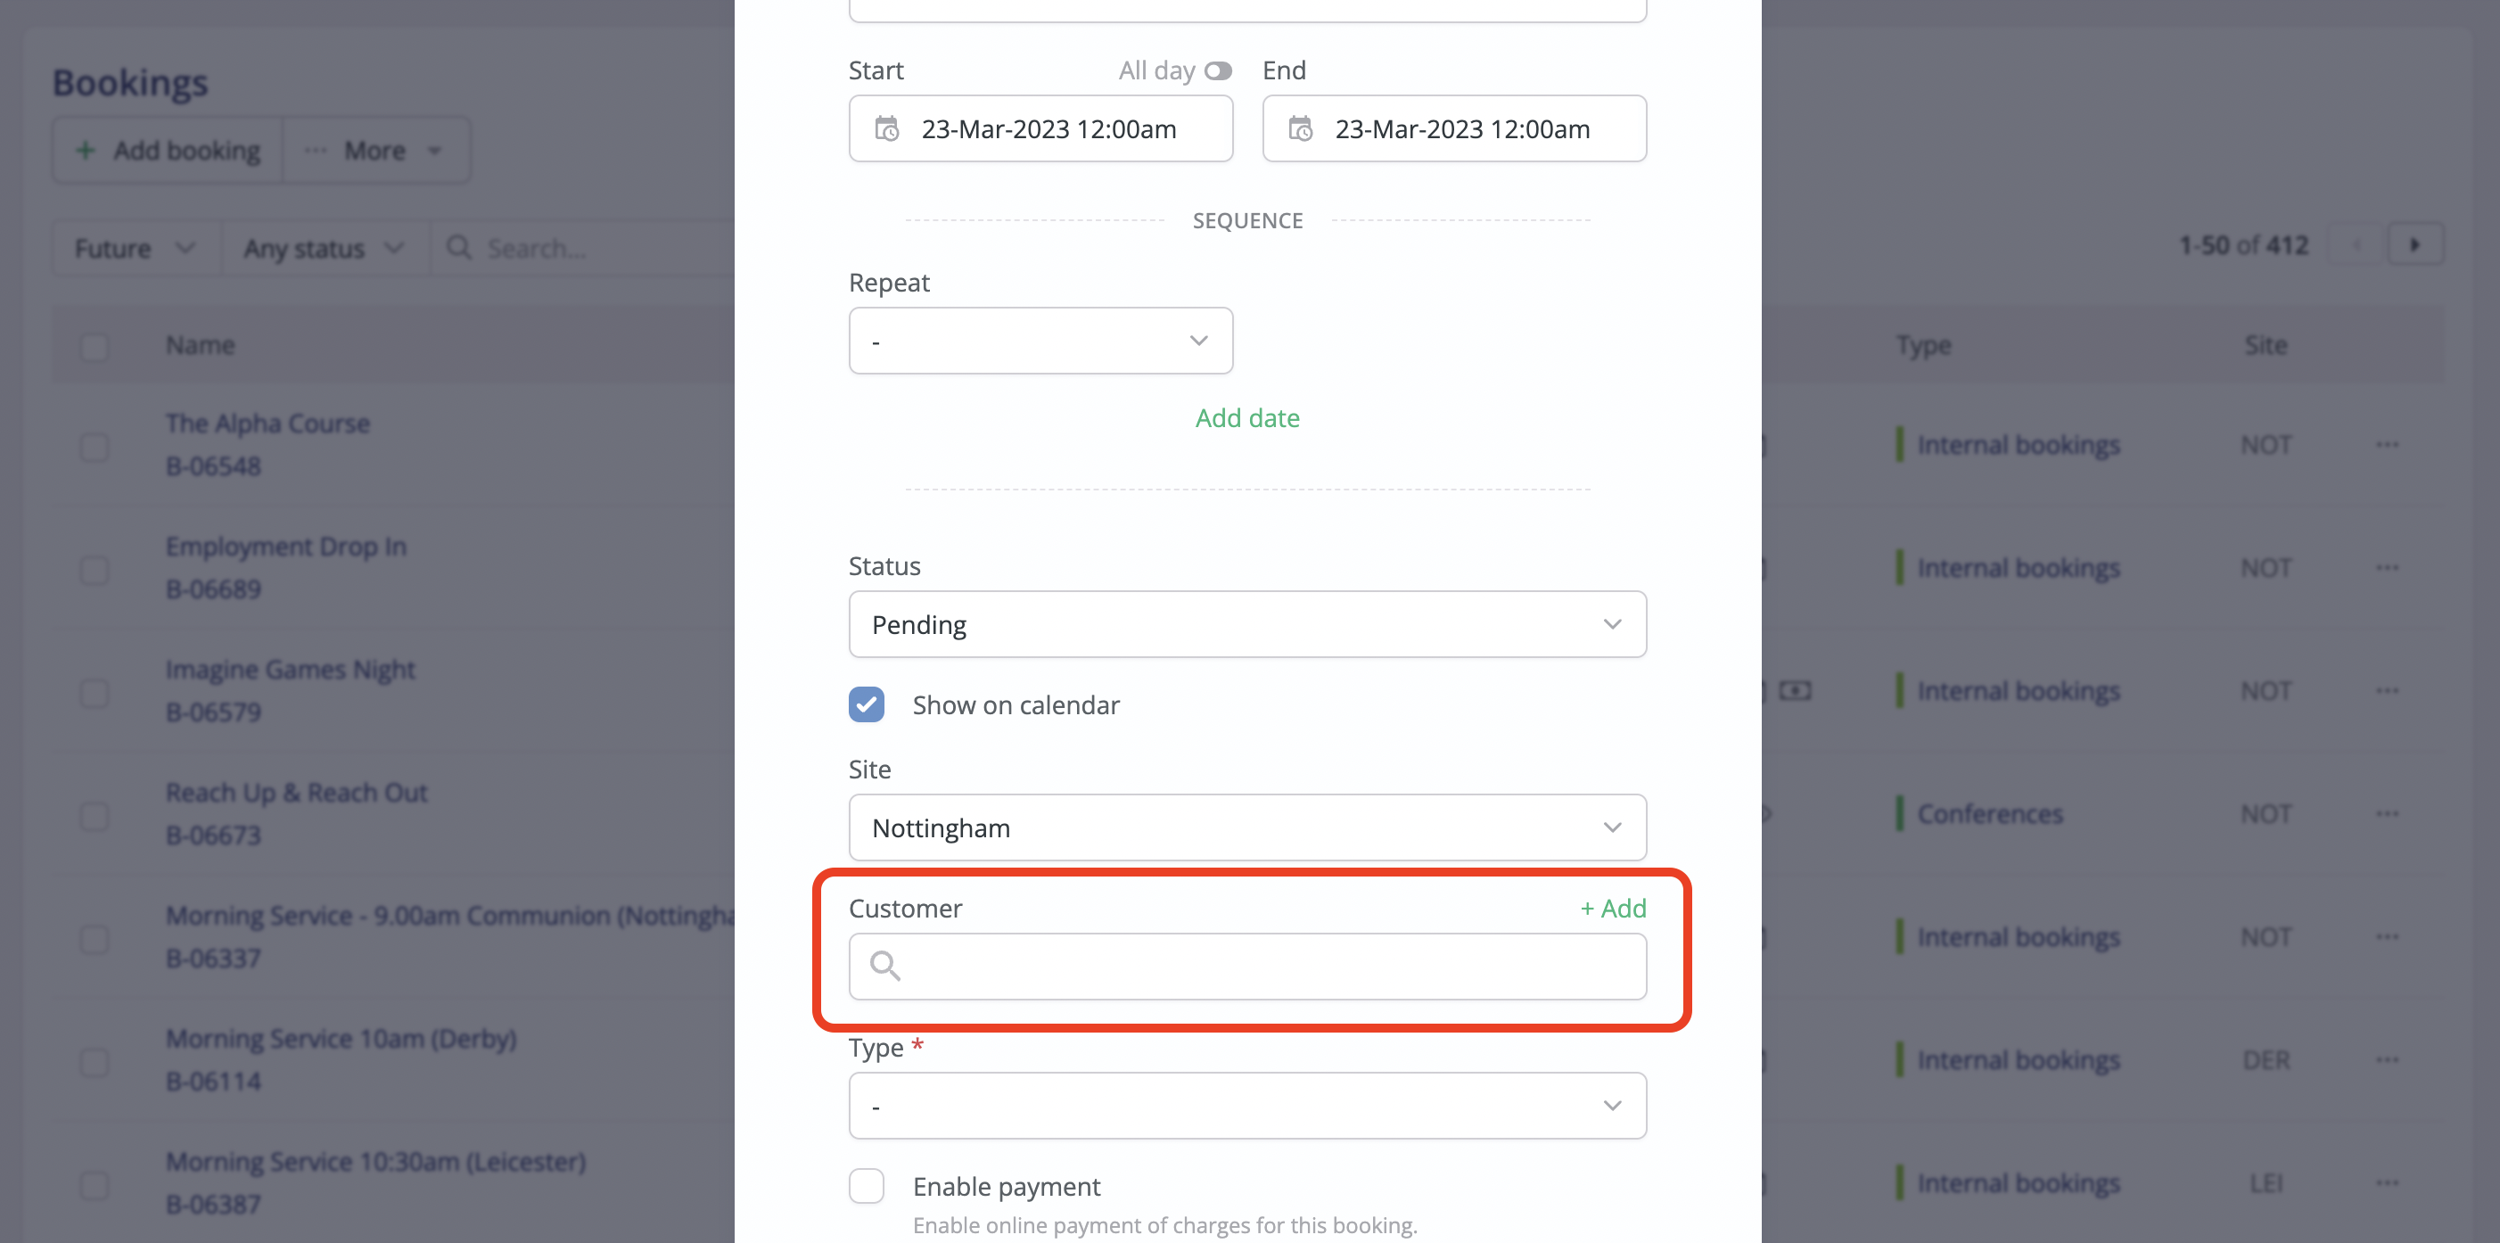Open the Repeat dropdown
The image size is (2500, 1243).
click(1040, 341)
